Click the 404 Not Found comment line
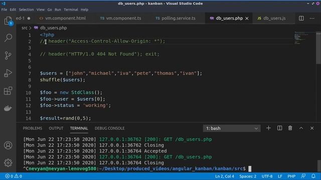 [x=99, y=54]
